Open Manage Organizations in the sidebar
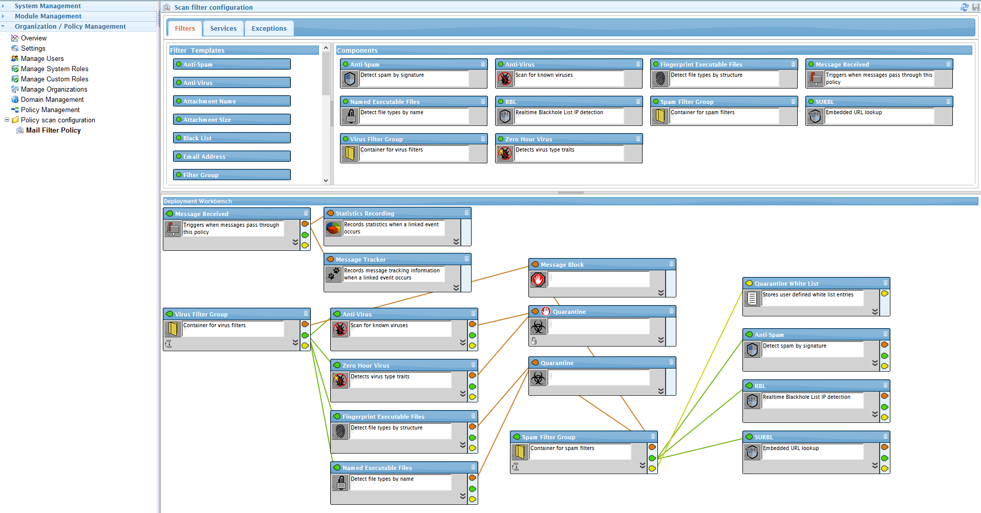The height and width of the screenshot is (513, 981). 54,89
